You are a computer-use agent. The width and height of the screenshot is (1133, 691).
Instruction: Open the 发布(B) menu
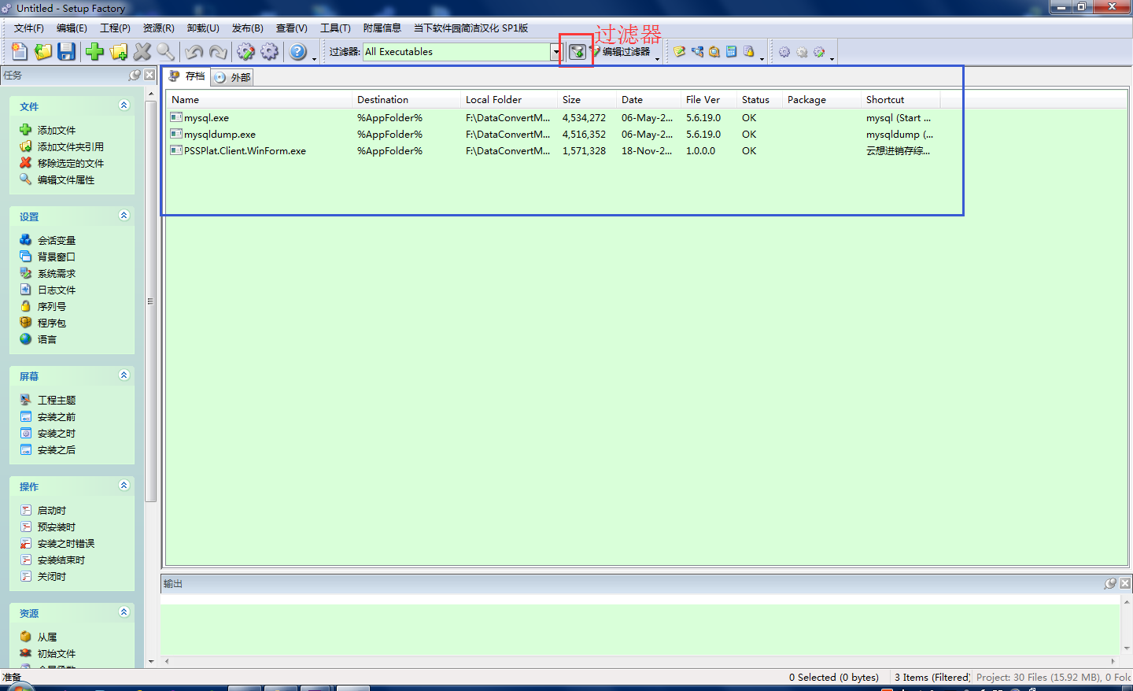(247, 28)
